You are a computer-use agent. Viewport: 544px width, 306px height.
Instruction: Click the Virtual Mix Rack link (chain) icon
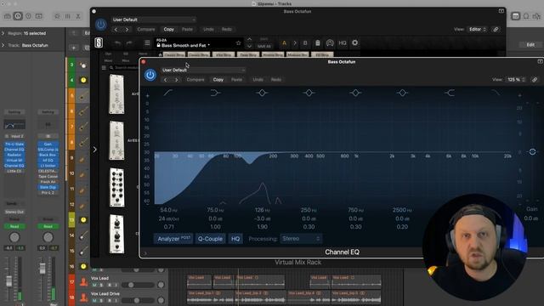pyautogui.click(x=496, y=29)
